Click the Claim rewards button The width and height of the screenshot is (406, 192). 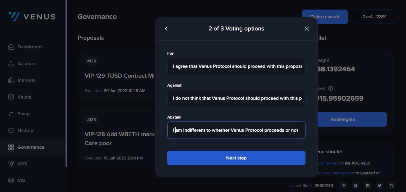coord(325,17)
